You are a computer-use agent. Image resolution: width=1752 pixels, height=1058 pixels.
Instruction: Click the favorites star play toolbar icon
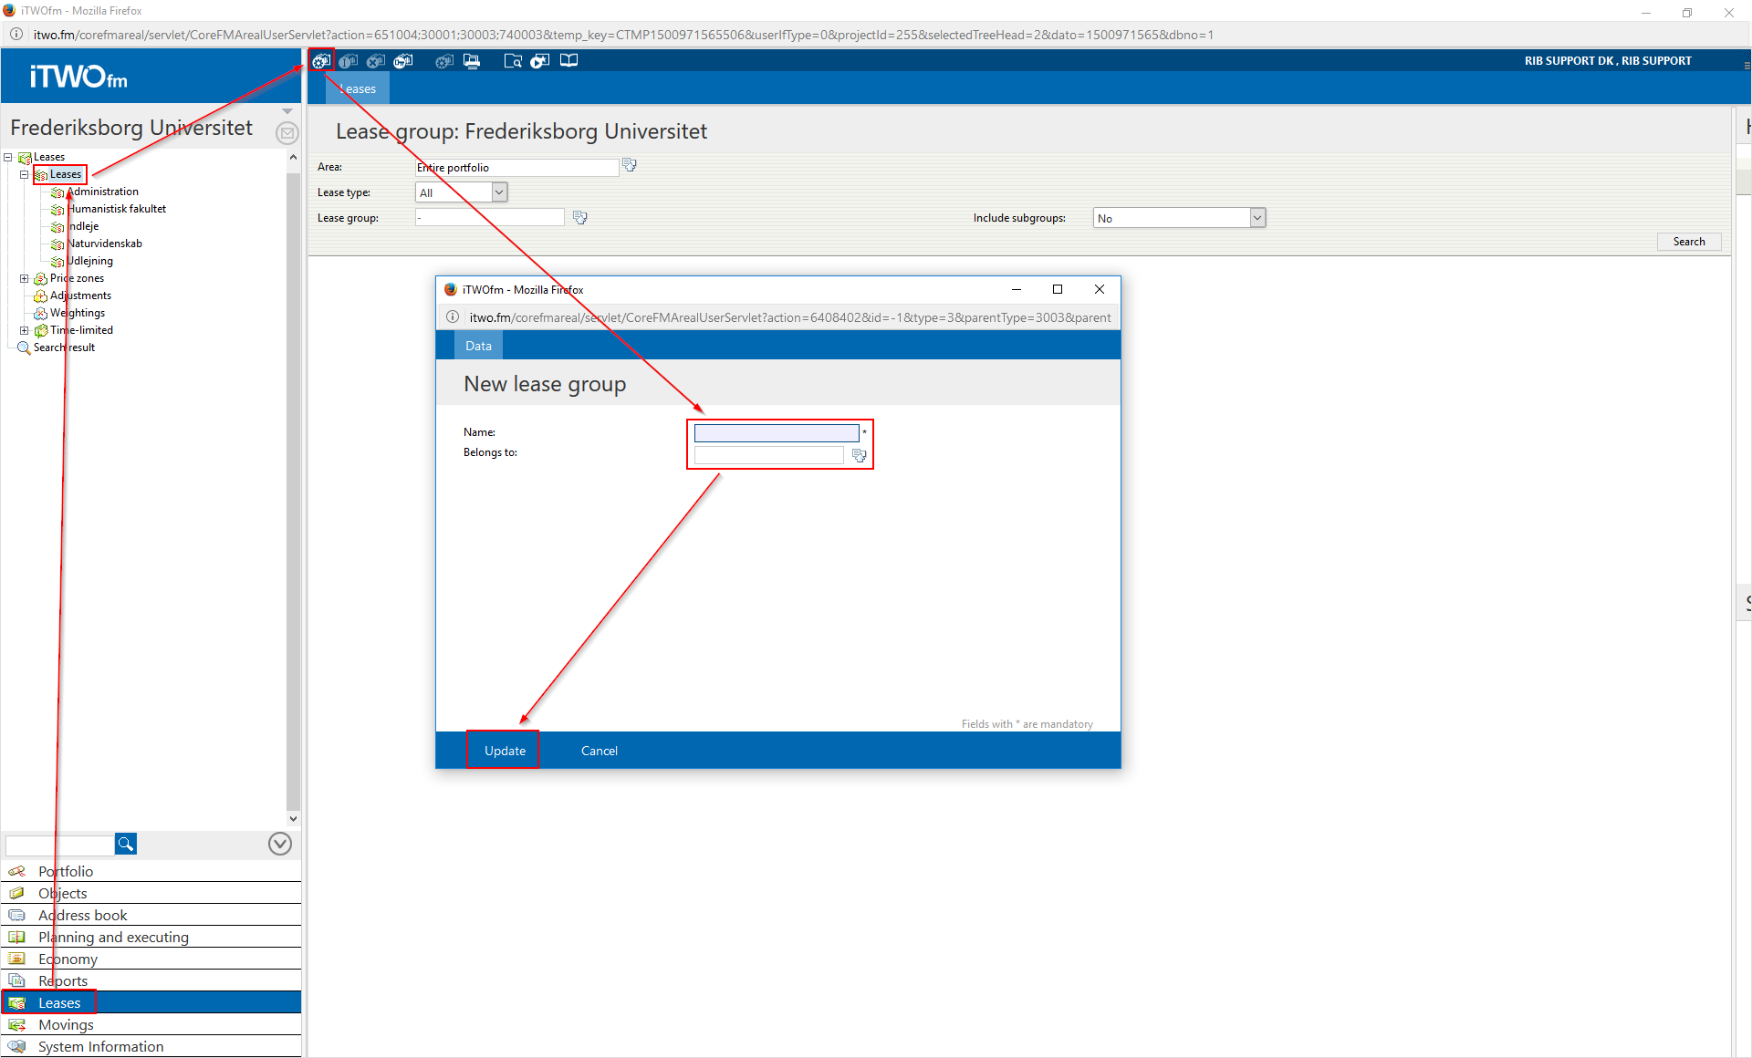(x=540, y=61)
